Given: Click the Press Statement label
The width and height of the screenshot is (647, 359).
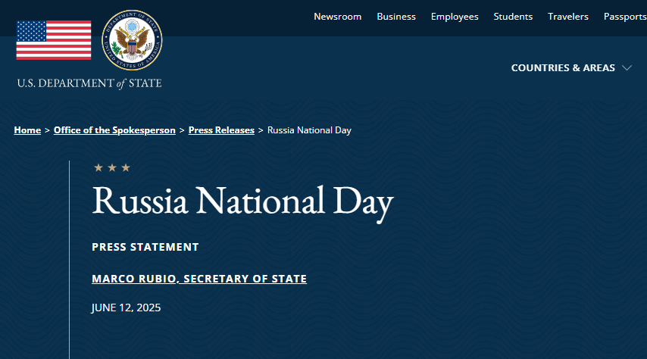Looking at the screenshot, I should click(x=145, y=247).
